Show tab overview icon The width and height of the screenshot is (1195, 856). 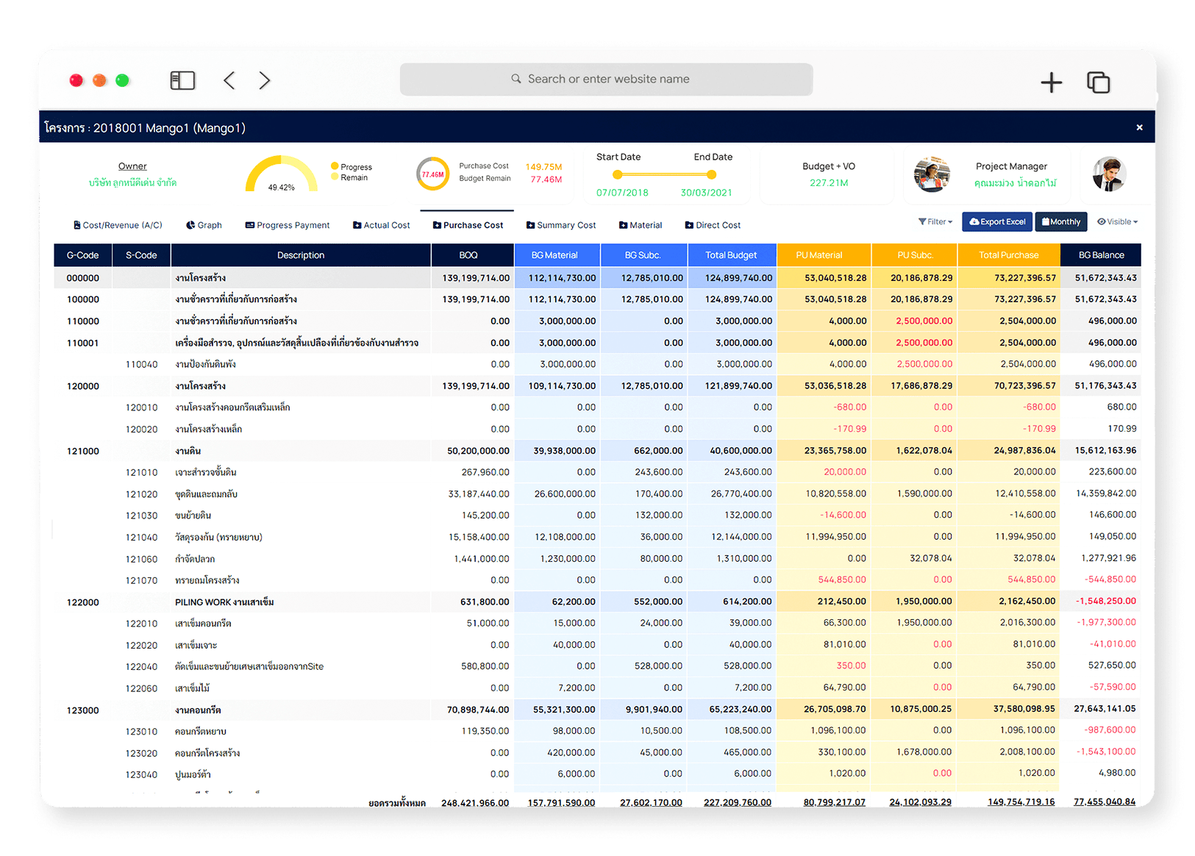pyautogui.click(x=1098, y=82)
